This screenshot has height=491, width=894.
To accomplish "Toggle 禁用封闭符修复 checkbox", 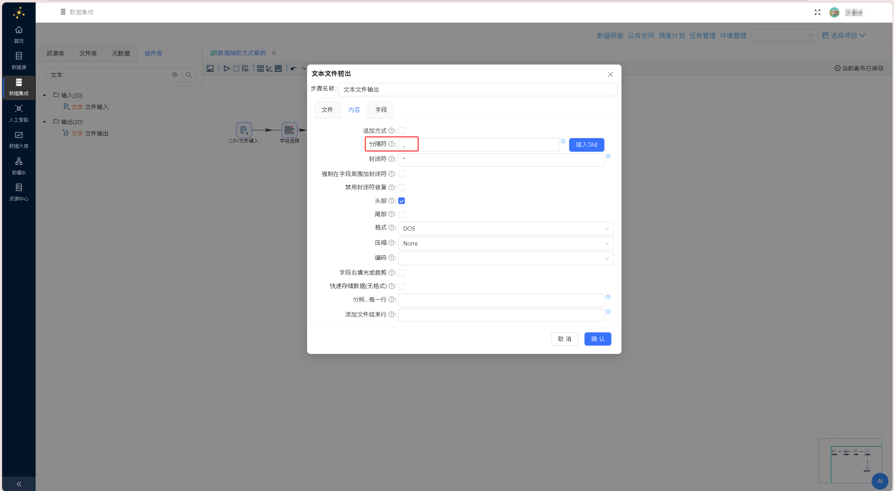I will pos(402,188).
